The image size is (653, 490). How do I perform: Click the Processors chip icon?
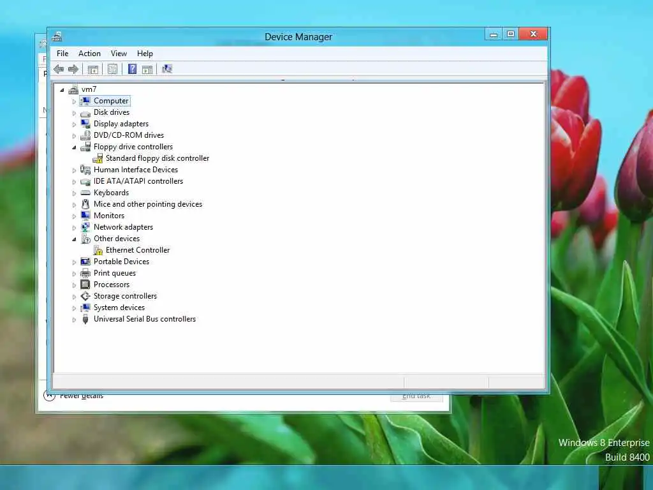pos(85,285)
